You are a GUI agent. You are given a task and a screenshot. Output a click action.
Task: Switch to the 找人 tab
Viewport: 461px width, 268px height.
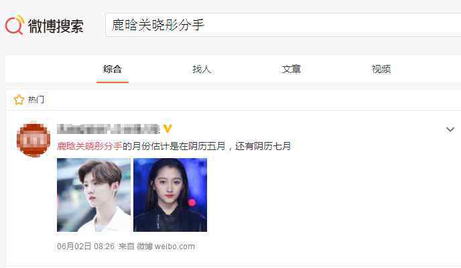click(202, 70)
